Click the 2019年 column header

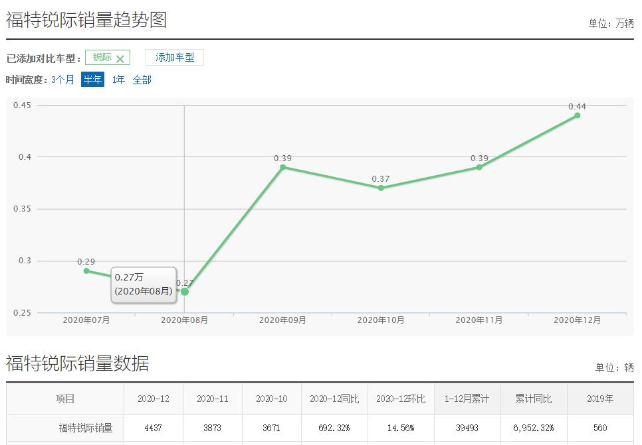[x=600, y=399]
